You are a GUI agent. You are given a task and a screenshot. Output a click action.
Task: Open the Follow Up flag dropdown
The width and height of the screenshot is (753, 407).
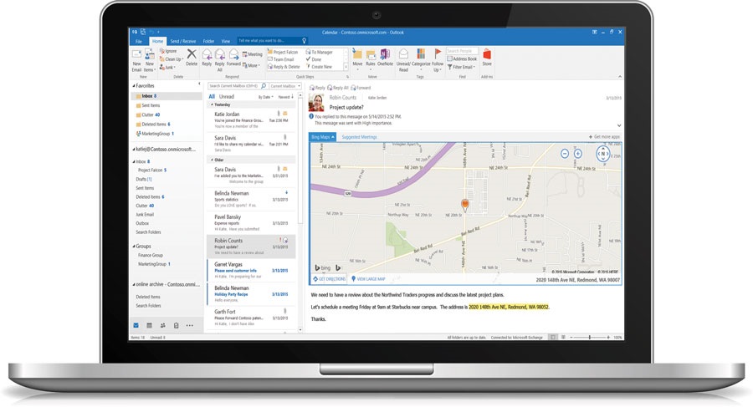438,59
